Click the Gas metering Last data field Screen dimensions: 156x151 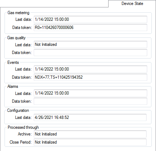90,19
